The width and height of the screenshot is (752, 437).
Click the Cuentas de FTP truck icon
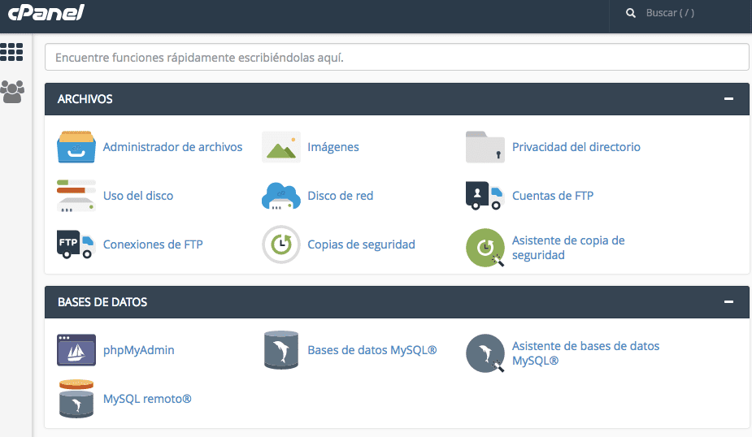point(485,196)
